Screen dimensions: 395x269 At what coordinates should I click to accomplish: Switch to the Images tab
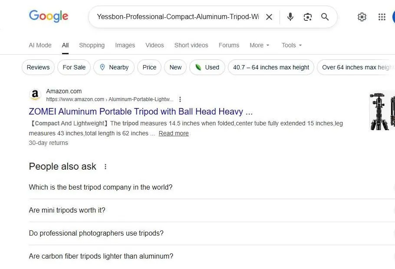(125, 45)
